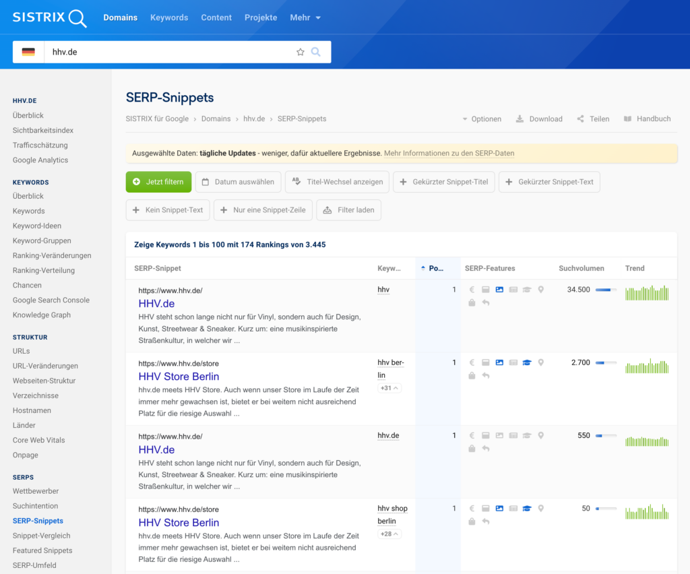690x574 pixels.
Task: Open the Teilen share icon
Action: tap(581, 119)
